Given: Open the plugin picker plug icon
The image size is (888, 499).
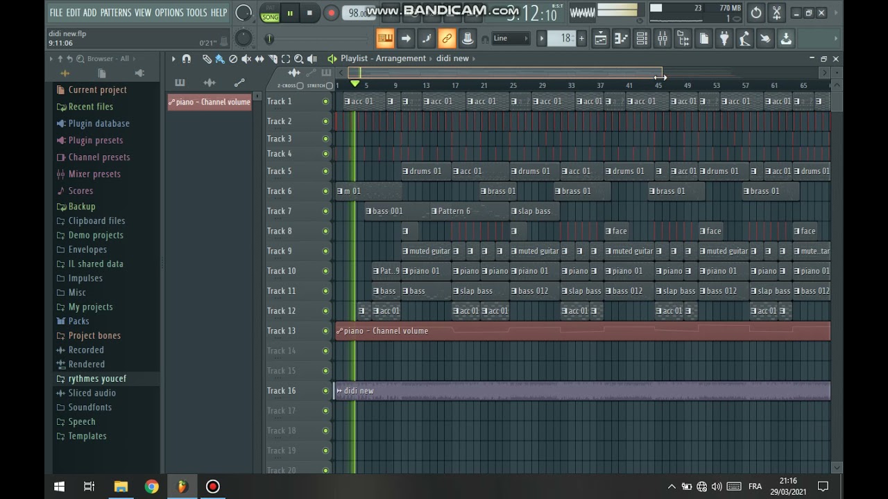Looking at the screenshot, I should tap(724, 39).
